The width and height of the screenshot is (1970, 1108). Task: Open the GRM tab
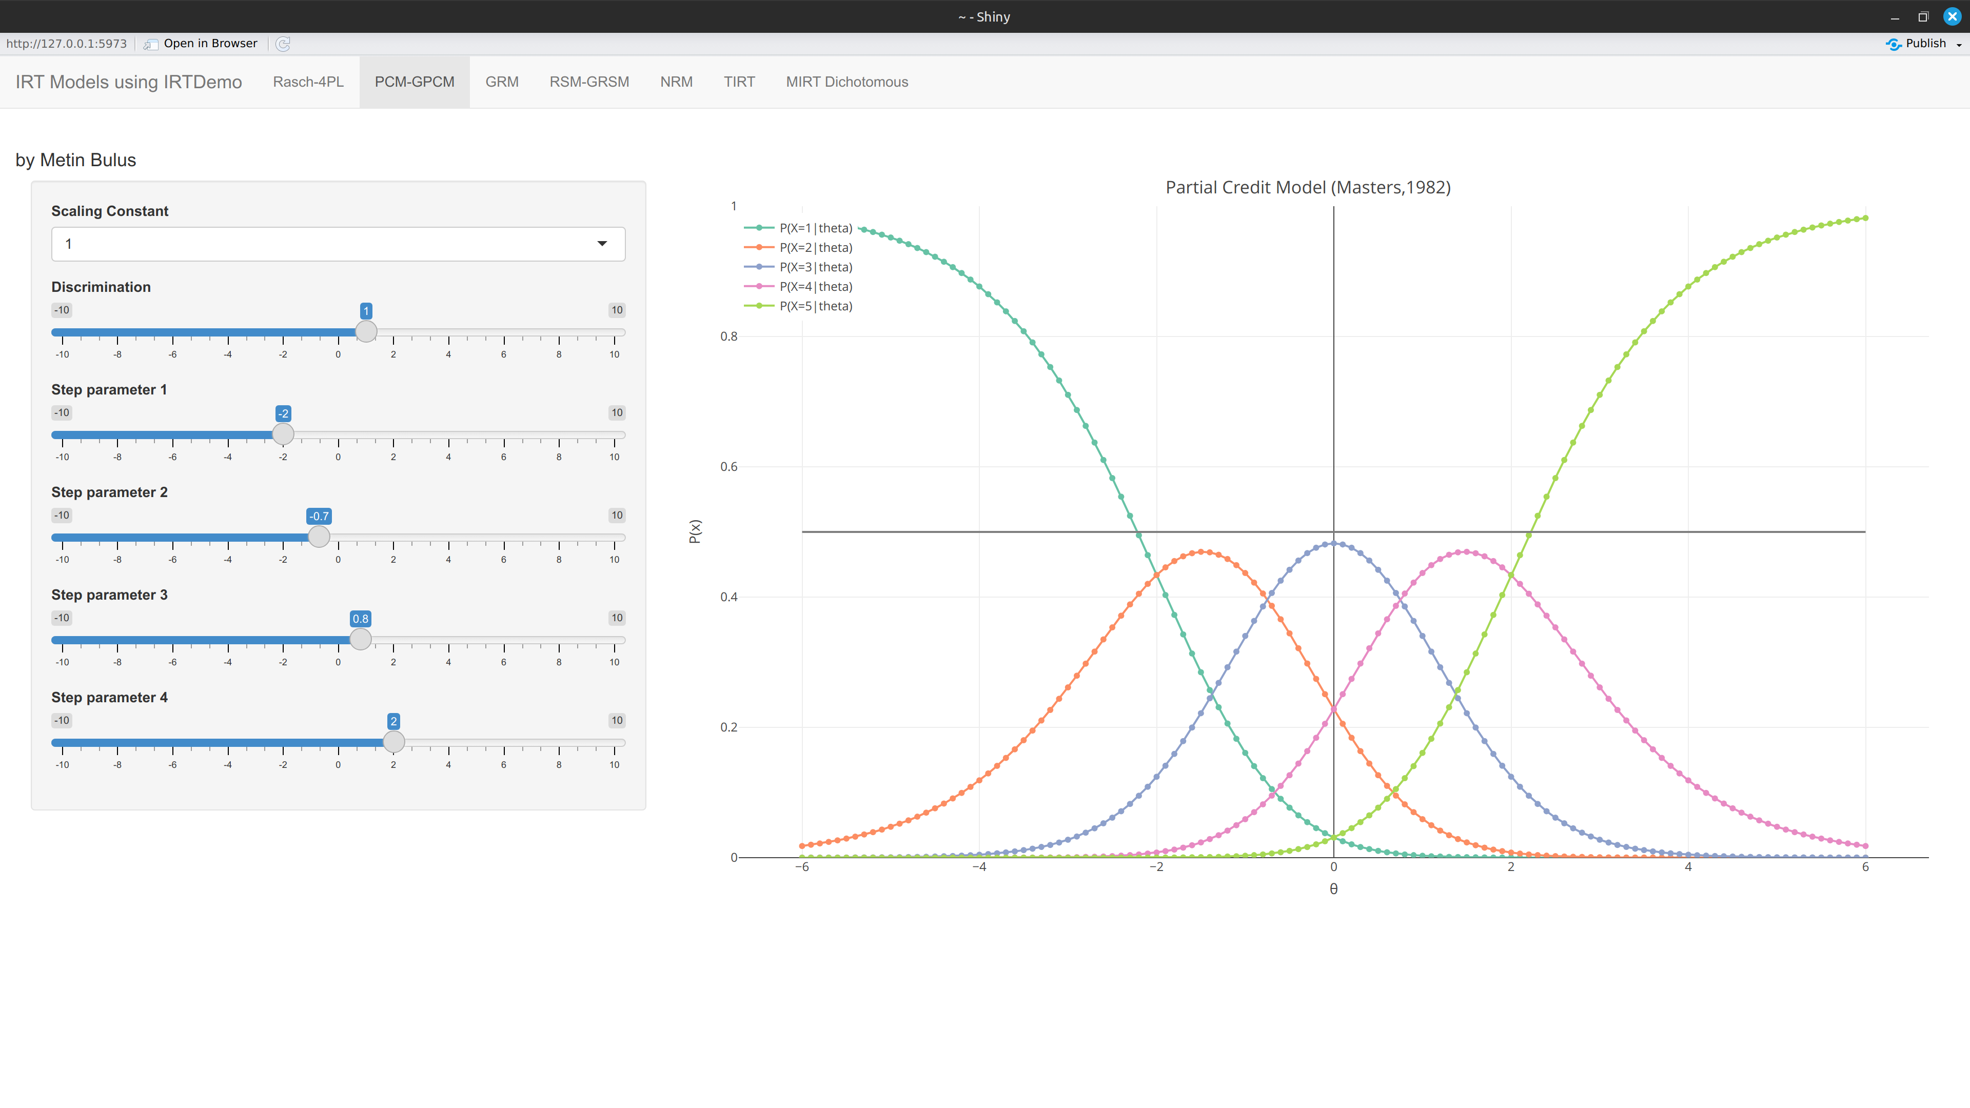click(x=502, y=82)
